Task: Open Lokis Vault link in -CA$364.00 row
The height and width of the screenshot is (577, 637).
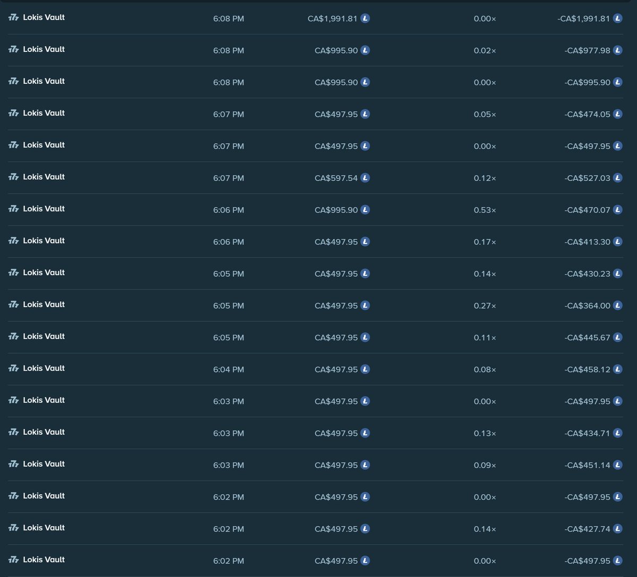Action: click(44, 304)
